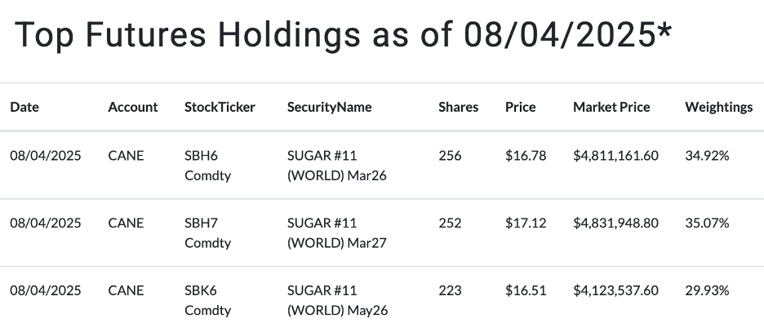Click the SUGAR #11 (WORLD) Mar26 security name

[327, 165]
